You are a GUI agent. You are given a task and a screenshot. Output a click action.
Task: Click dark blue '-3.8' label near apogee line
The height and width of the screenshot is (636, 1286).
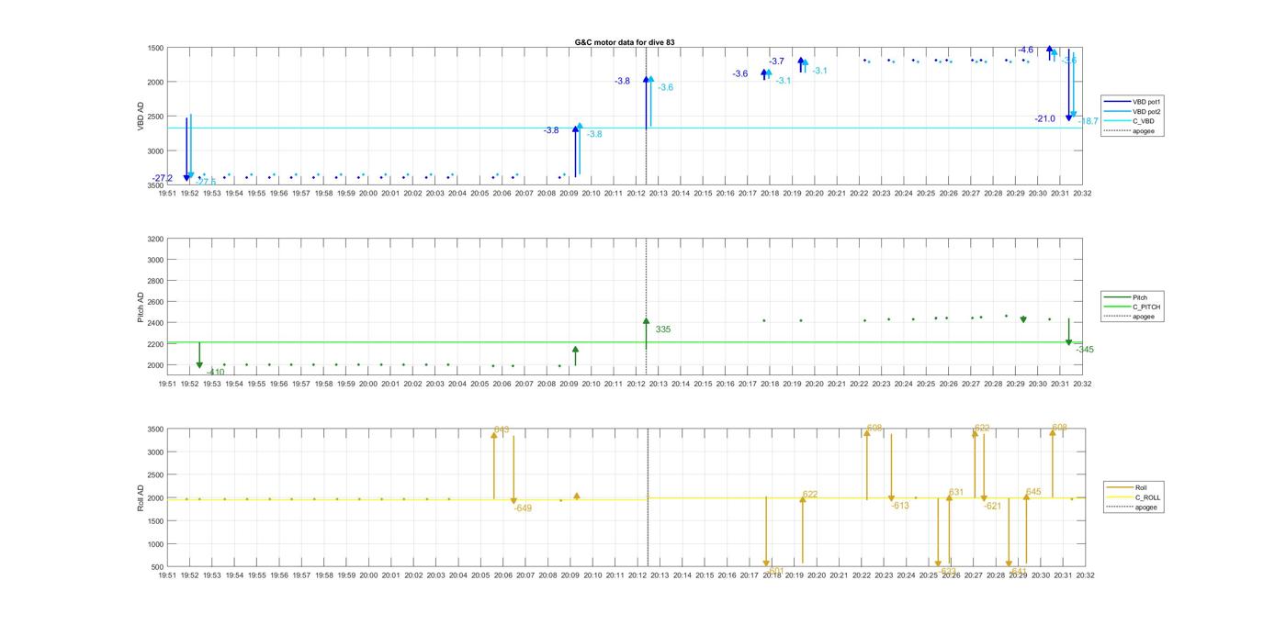pyautogui.click(x=622, y=81)
